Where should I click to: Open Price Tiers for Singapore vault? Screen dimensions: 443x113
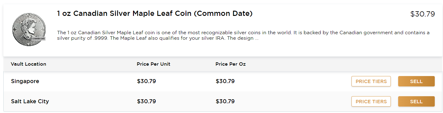click(x=371, y=81)
